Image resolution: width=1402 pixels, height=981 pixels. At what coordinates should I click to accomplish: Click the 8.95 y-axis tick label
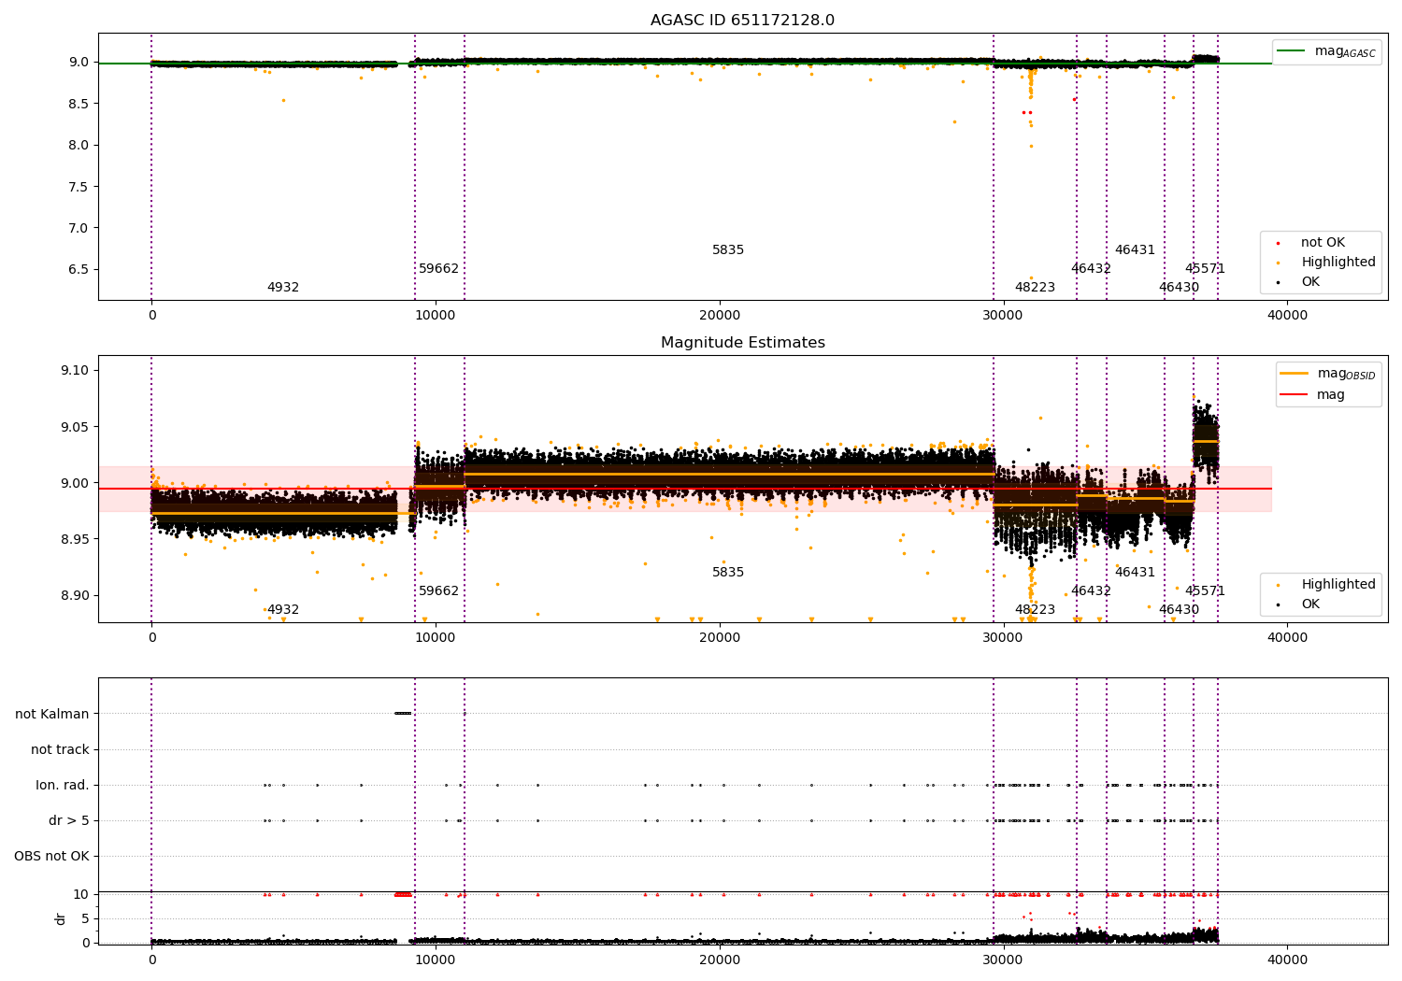point(75,540)
